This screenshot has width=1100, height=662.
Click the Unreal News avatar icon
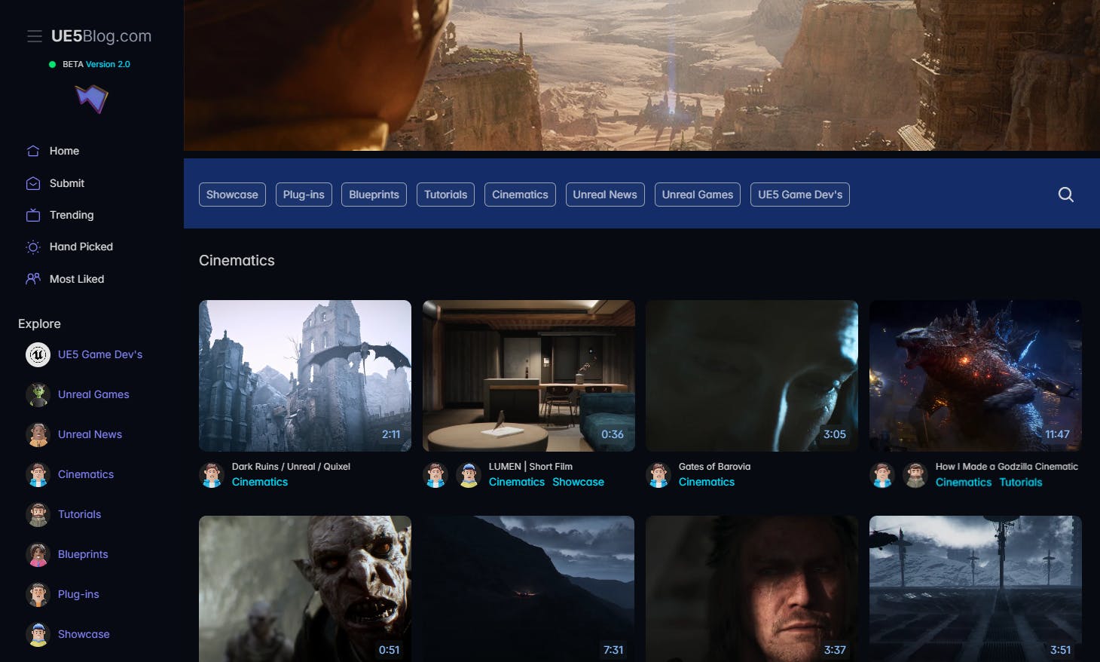(x=38, y=434)
